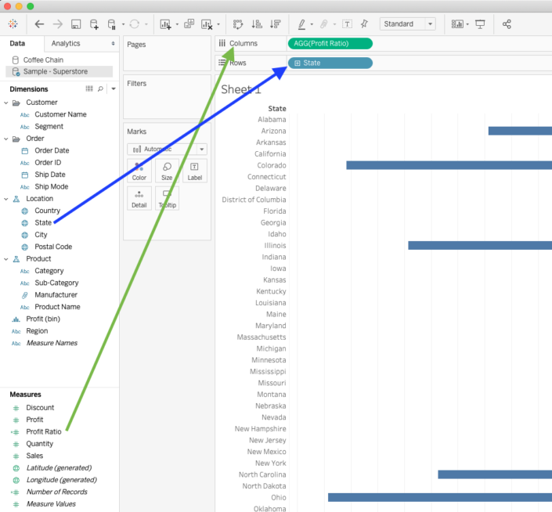Select the Data tab

tap(17, 44)
